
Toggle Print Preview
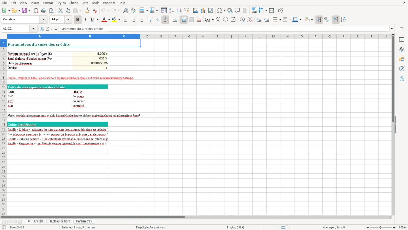click(x=51, y=11)
